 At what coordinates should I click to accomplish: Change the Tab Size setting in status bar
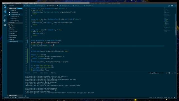[x=160, y=98]
